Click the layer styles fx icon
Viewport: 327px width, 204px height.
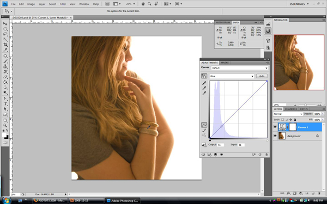coord(288,193)
